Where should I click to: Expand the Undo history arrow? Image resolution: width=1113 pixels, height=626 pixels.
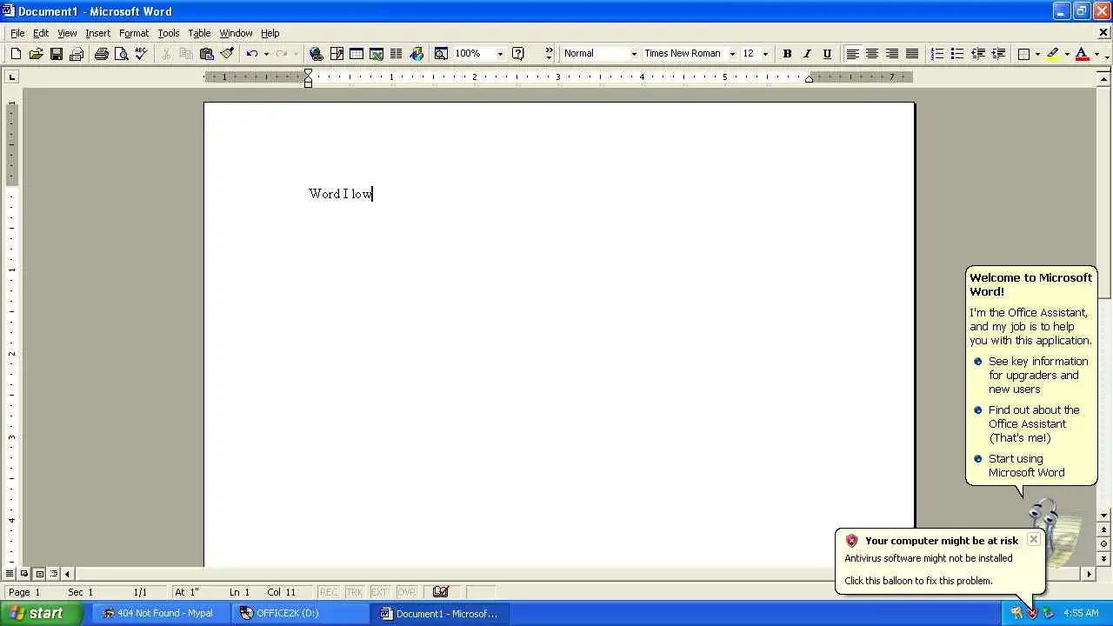click(x=266, y=54)
